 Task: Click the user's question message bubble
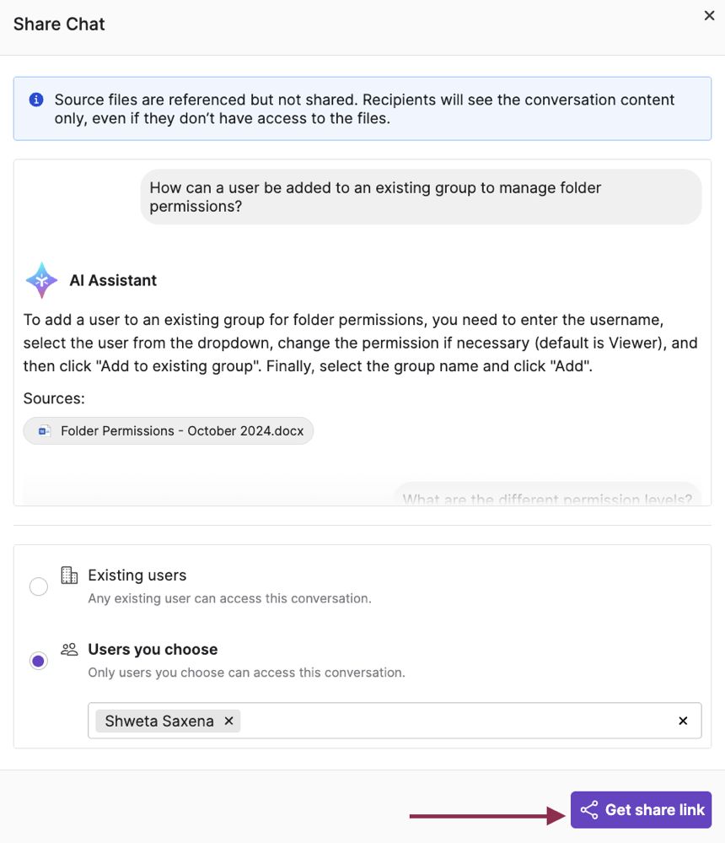tap(420, 197)
